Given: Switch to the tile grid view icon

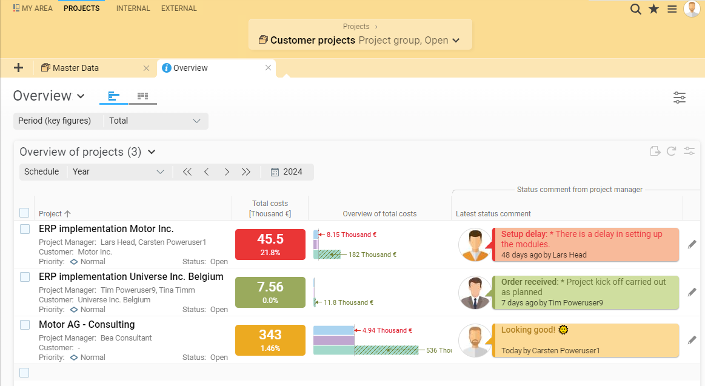Looking at the screenshot, I should pyautogui.click(x=142, y=96).
